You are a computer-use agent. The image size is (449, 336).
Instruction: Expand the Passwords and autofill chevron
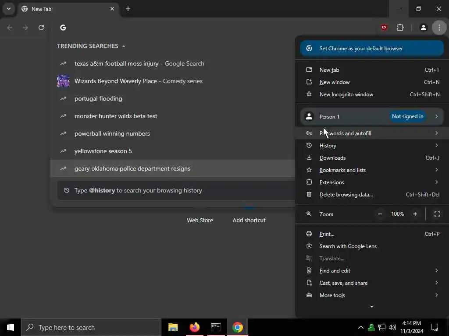[x=436, y=133]
